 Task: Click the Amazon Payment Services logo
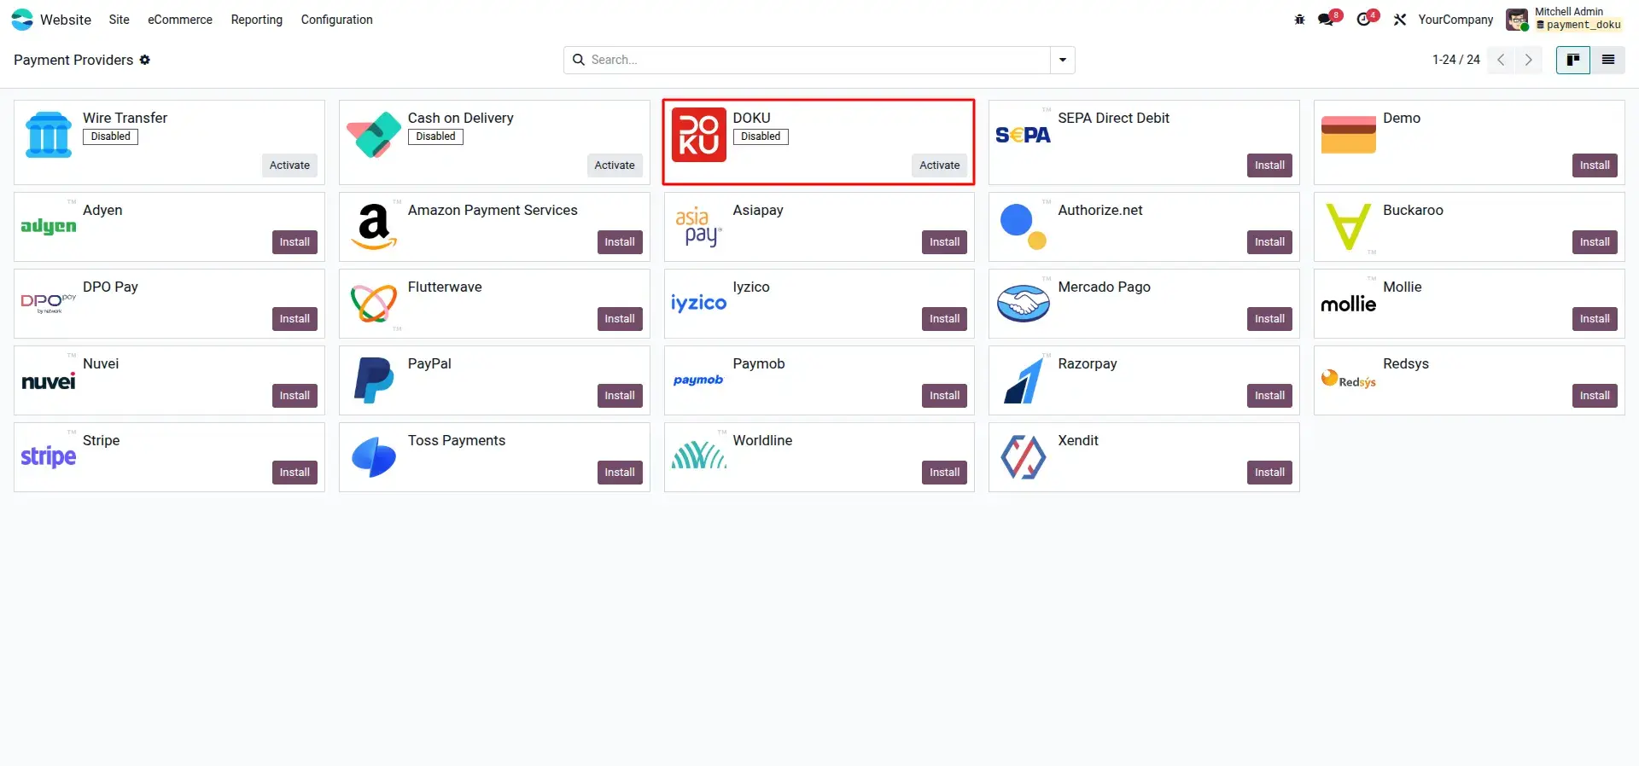[x=374, y=226]
